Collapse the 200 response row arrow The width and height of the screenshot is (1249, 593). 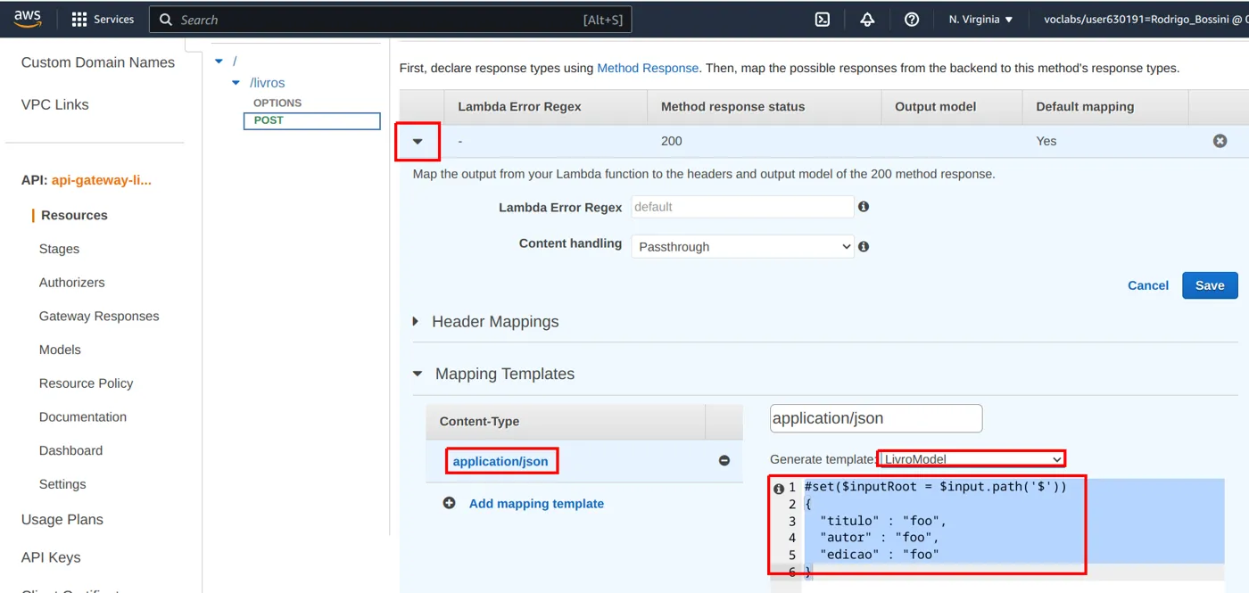(x=418, y=141)
